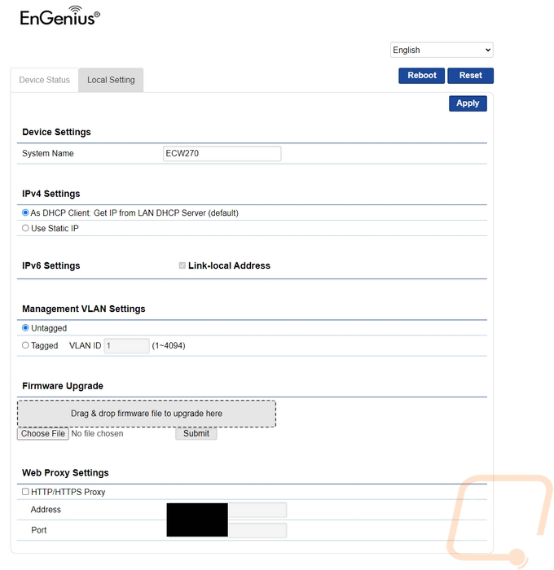The image size is (554, 570).
Task: Click the EnGenius logo
Action: tap(60, 16)
